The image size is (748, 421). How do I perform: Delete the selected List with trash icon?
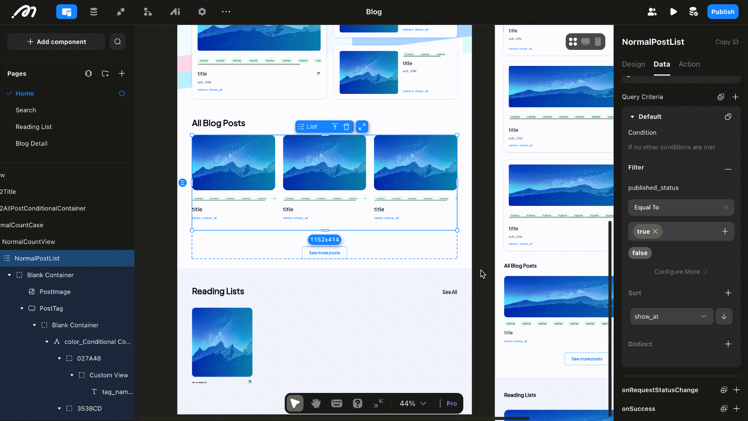click(346, 127)
